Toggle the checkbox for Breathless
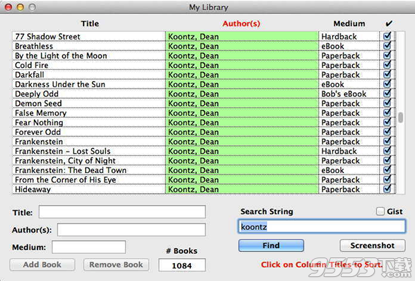This screenshot has width=415, height=281. pyautogui.click(x=387, y=46)
